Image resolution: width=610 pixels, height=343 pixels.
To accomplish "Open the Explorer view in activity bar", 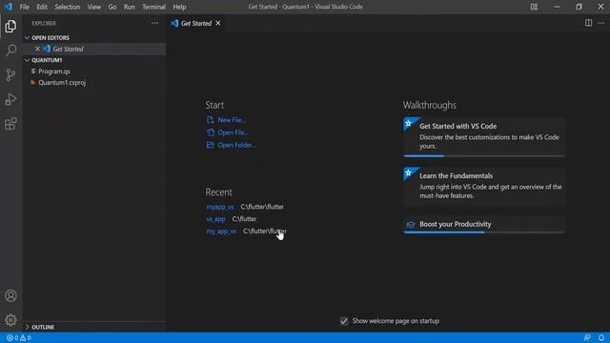I will tap(10, 26).
